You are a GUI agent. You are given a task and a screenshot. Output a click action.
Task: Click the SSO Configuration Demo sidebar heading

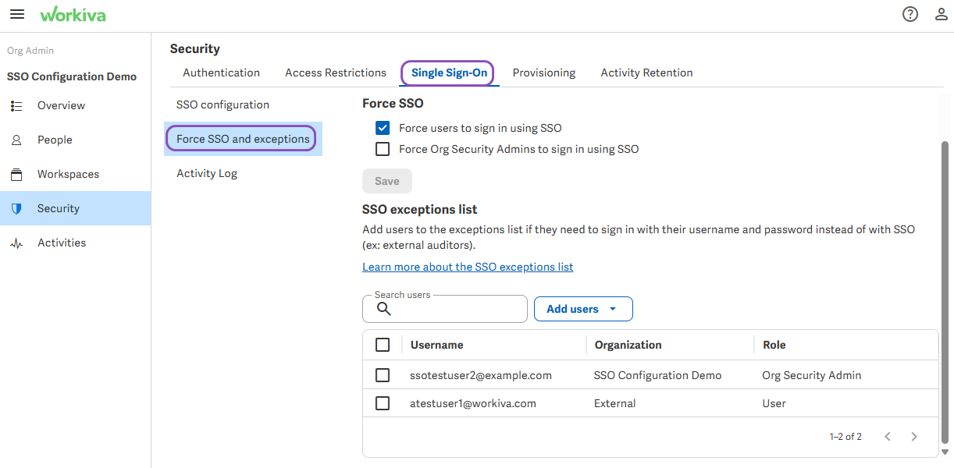coord(72,76)
